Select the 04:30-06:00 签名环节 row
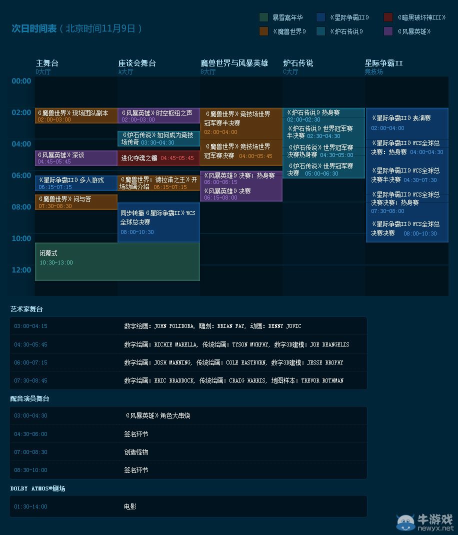Image resolution: width=458 pixels, height=535 pixels. [x=188, y=434]
